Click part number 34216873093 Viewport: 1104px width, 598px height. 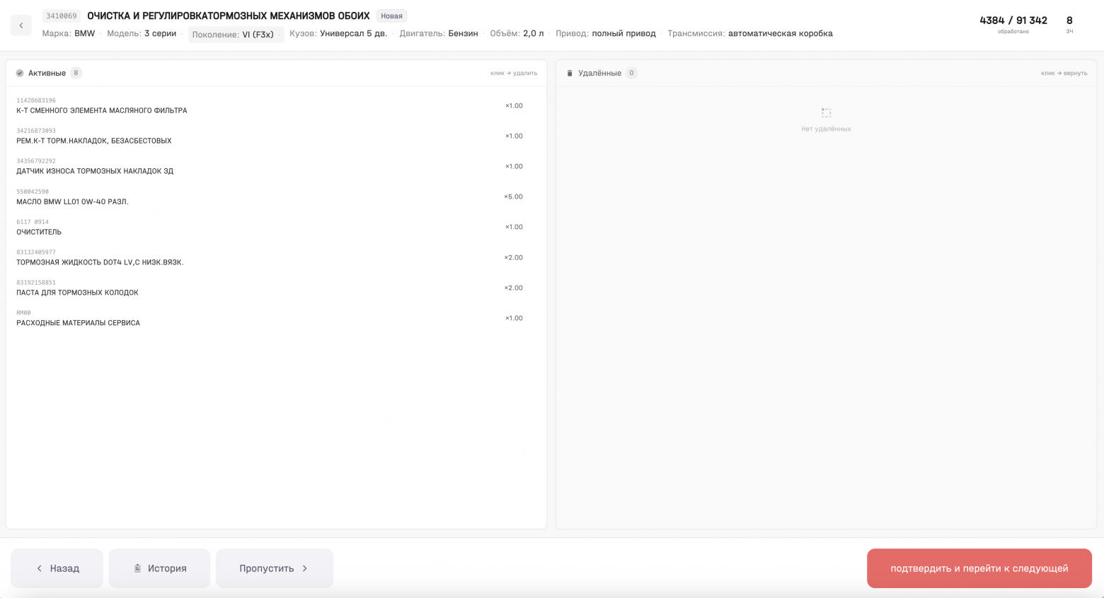[x=36, y=131]
